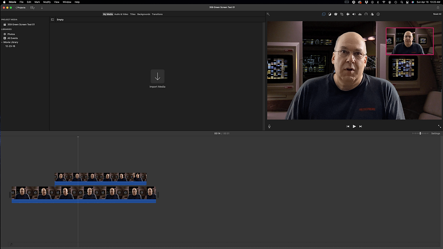Viewport: 443px width, 249px height.
Task: Open the Bluetooth status menu
Action: coord(378,2)
